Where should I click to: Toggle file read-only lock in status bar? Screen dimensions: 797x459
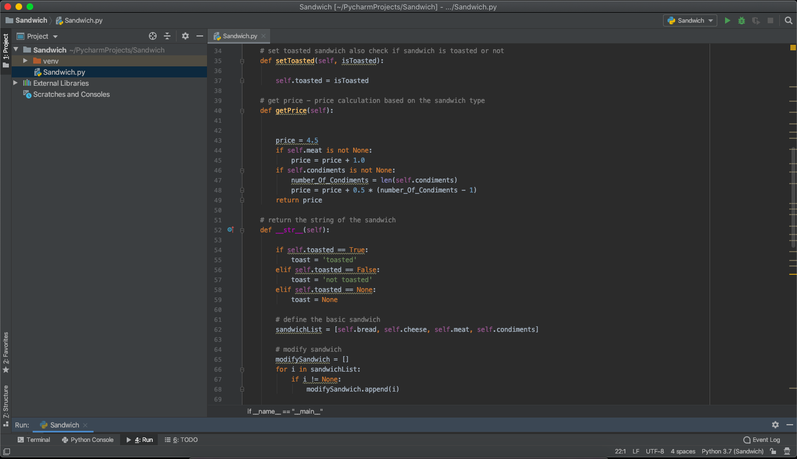pos(773,451)
